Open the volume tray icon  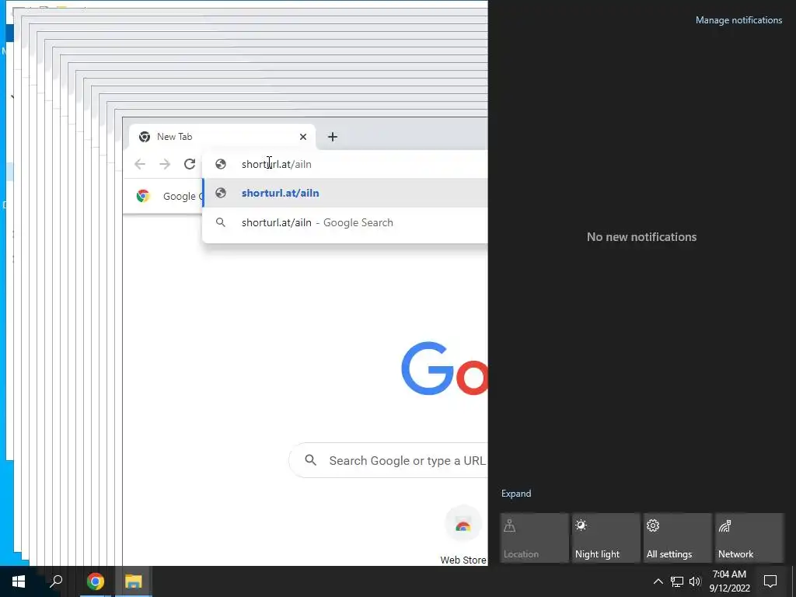click(x=695, y=581)
